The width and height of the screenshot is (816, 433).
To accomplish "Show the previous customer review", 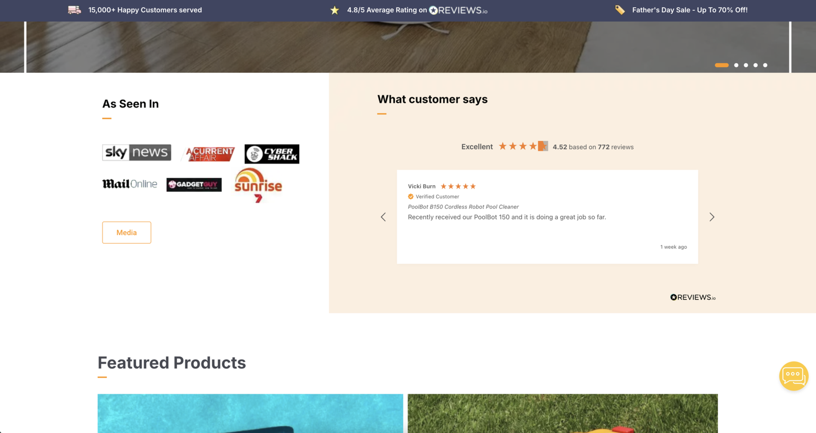I will (384, 217).
